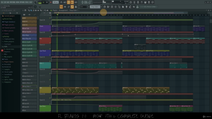Screen dimensions: 212x119
Task: Click the play button in transport
Action: 43,2
